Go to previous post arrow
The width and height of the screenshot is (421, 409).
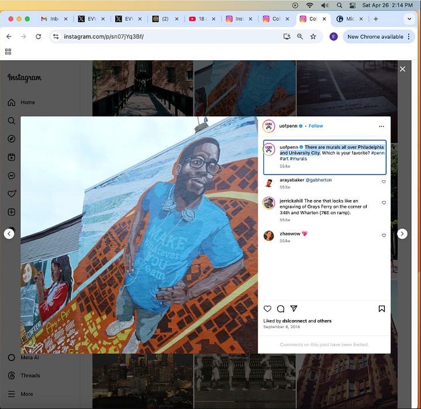[x=9, y=234]
